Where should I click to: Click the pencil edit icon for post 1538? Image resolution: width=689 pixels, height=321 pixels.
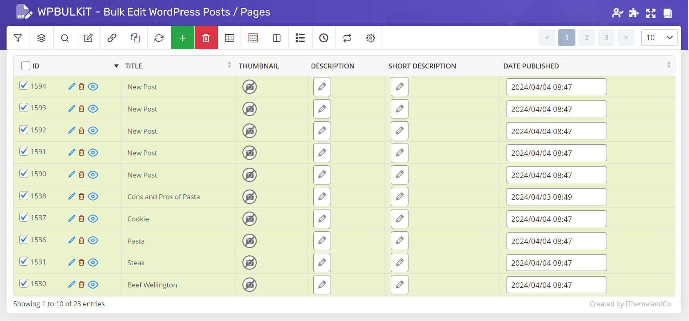coord(72,196)
